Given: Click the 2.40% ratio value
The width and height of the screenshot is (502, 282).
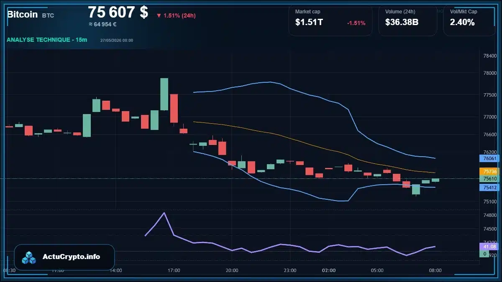Looking at the screenshot, I should [462, 23].
